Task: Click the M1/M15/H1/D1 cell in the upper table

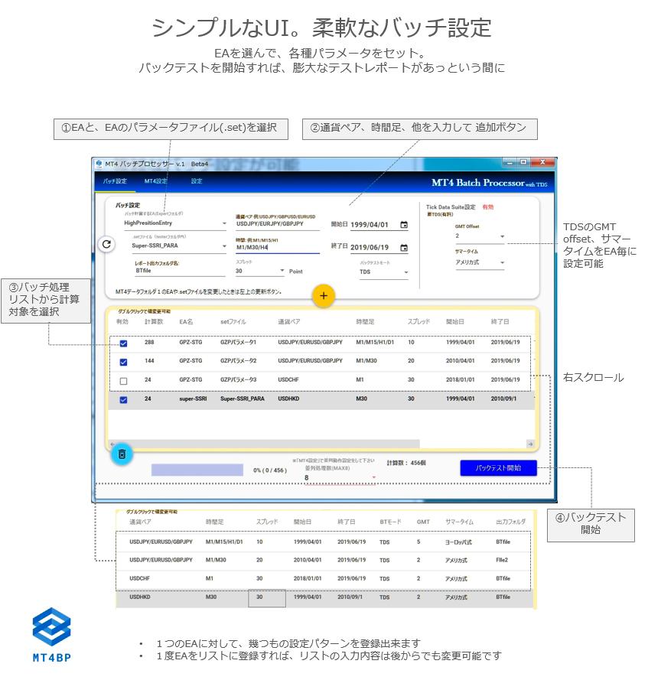Action: pyautogui.click(x=375, y=342)
